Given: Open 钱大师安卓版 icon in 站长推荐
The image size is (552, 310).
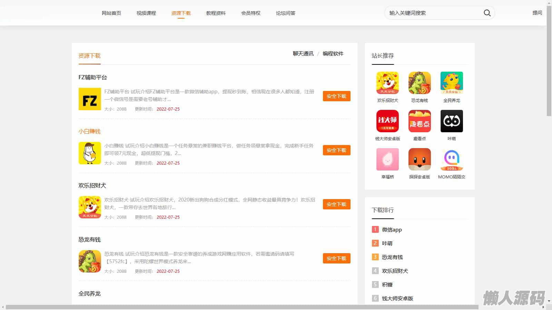Looking at the screenshot, I should pos(387,121).
